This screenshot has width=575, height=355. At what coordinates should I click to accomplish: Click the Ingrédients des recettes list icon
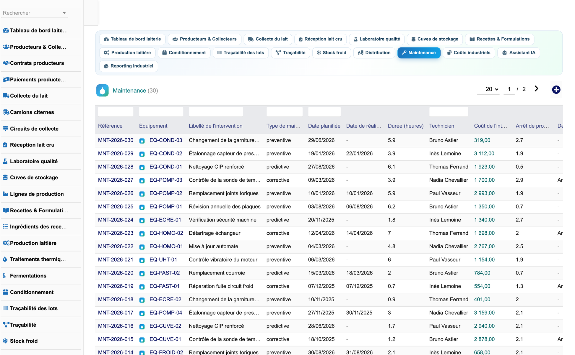point(5,226)
